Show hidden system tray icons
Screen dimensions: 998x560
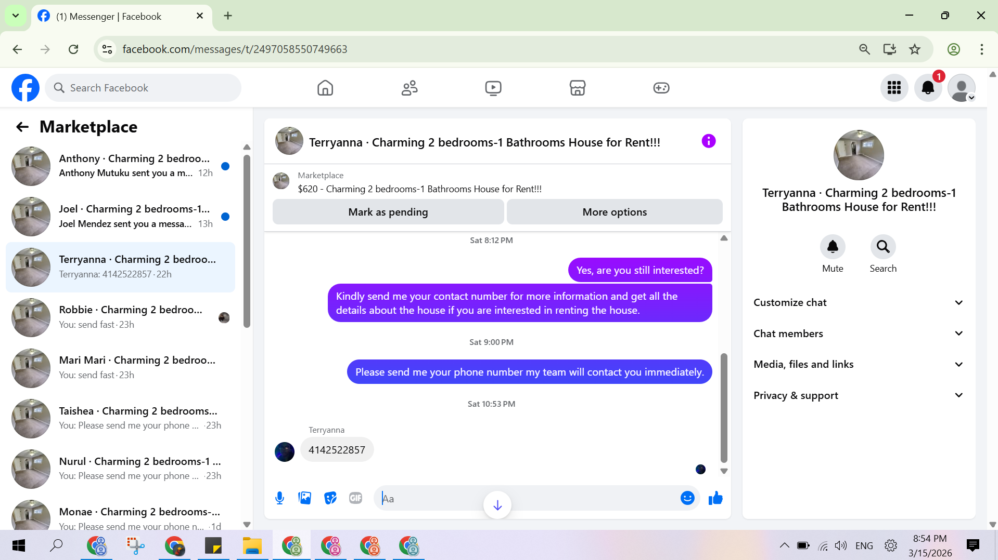pos(784,545)
